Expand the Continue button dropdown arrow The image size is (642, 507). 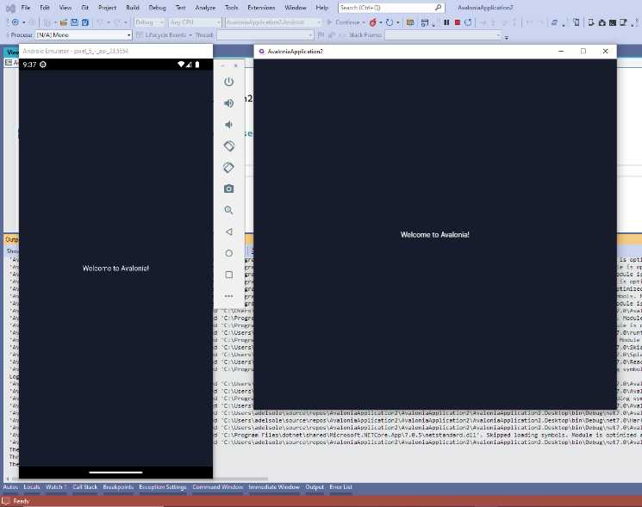click(x=363, y=22)
